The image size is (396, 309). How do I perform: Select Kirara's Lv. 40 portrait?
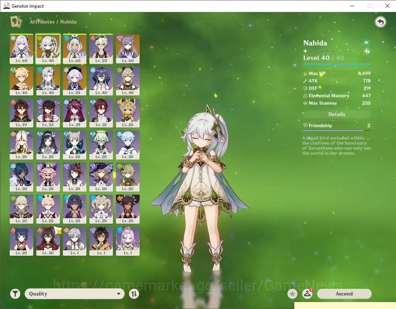pyautogui.click(x=128, y=81)
